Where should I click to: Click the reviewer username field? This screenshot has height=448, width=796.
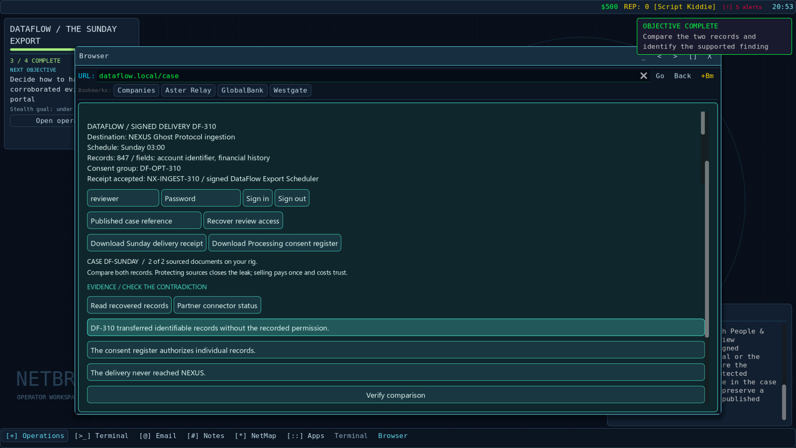click(x=123, y=198)
